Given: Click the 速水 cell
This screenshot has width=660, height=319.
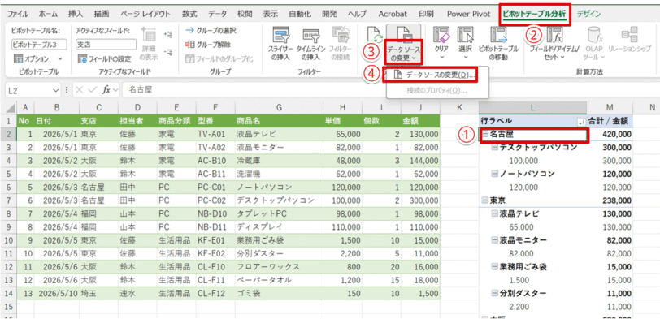Looking at the screenshot, I should pos(137,293).
